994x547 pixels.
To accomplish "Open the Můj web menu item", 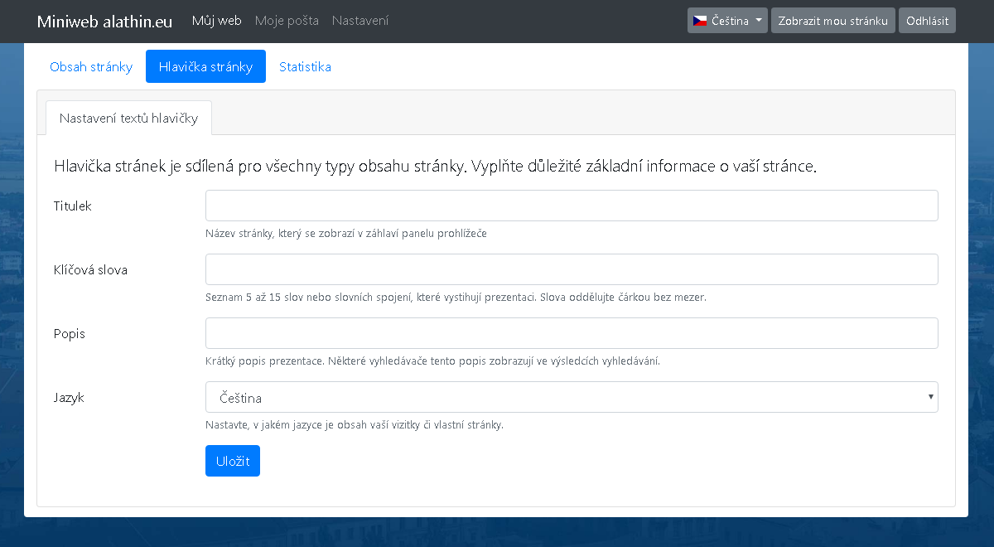I will pyautogui.click(x=216, y=21).
